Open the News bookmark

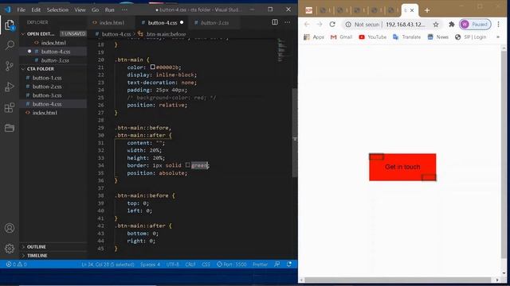coord(437,37)
